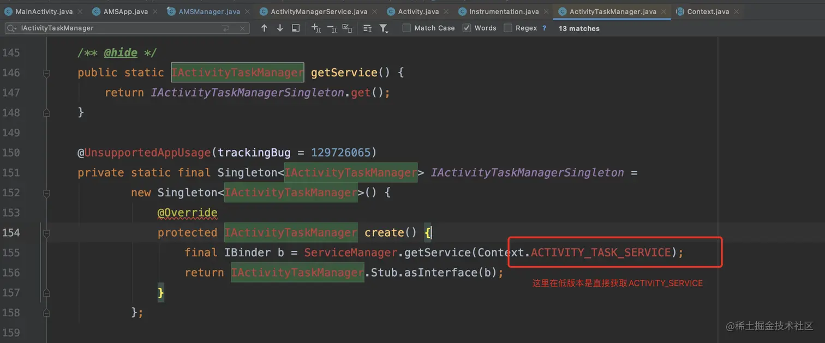Enable the Regex checkbox
The image size is (825, 343).
click(x=508, y=28)
